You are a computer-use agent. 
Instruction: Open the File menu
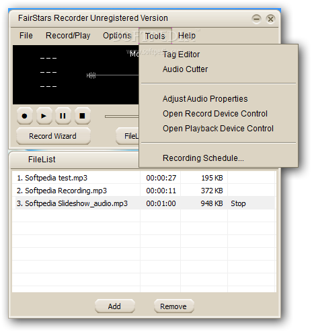26,36
